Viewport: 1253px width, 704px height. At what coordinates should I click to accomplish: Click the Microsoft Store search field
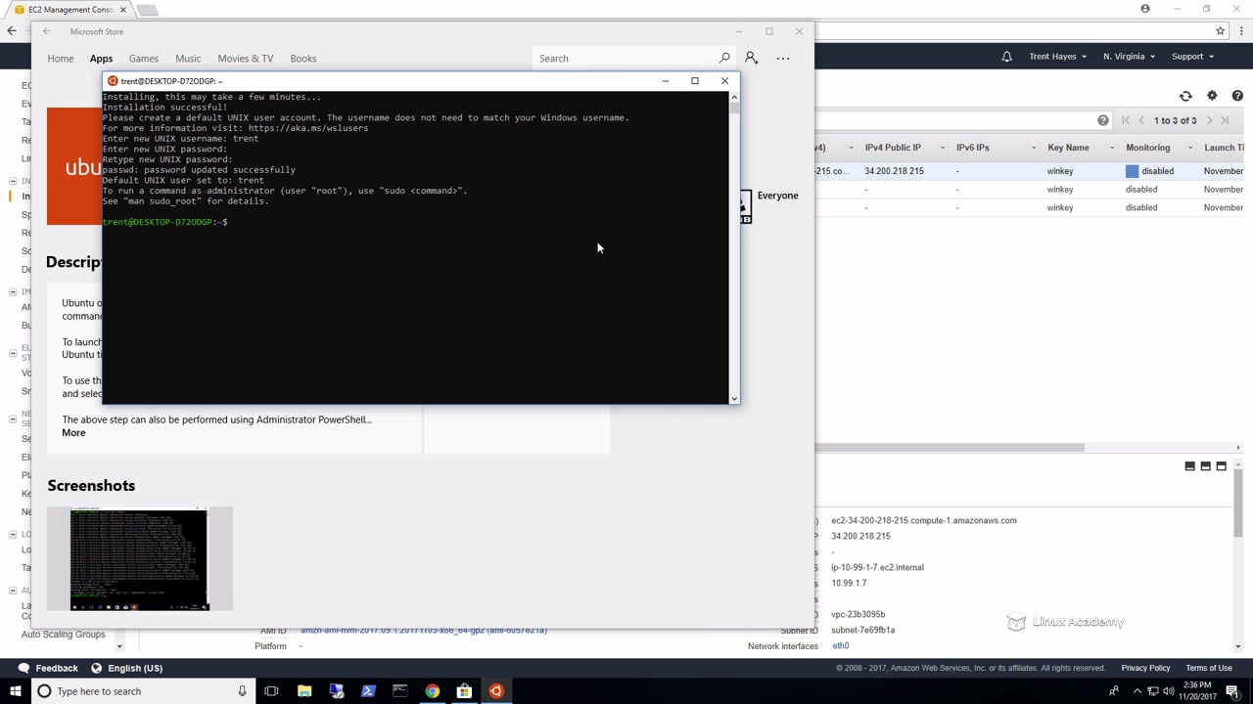click(626, 59)
